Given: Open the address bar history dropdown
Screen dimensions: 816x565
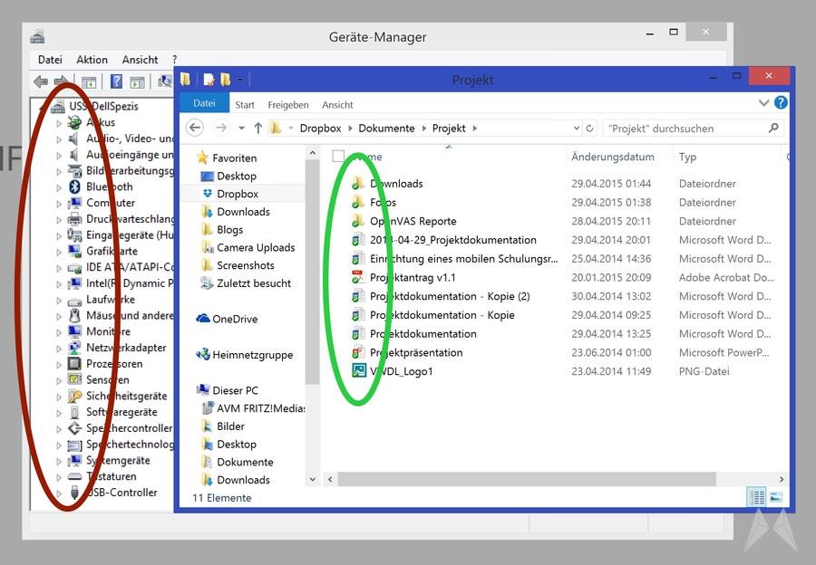Looking at the screenshot, I should (x=575, y=129).
